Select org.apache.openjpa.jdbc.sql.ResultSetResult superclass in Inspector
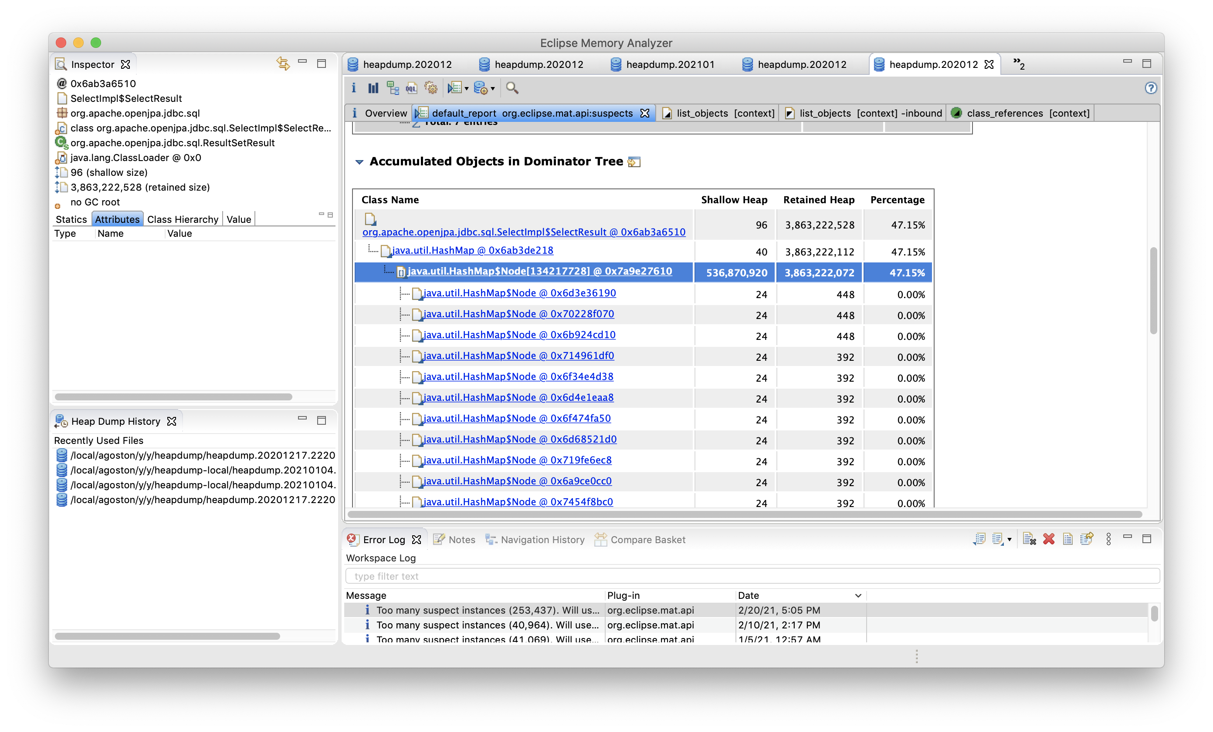1213x732 pixels. (172, 143)
